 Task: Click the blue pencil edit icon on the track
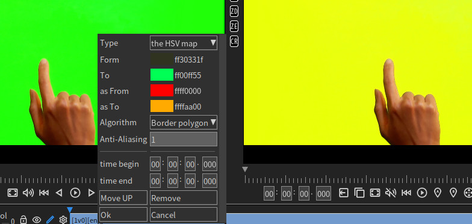click(x=50, y=220)
